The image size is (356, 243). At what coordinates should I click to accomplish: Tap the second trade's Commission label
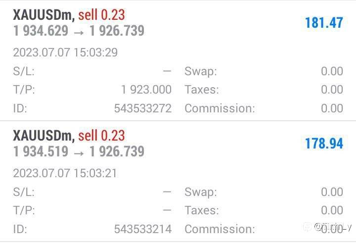pos(220,229)
